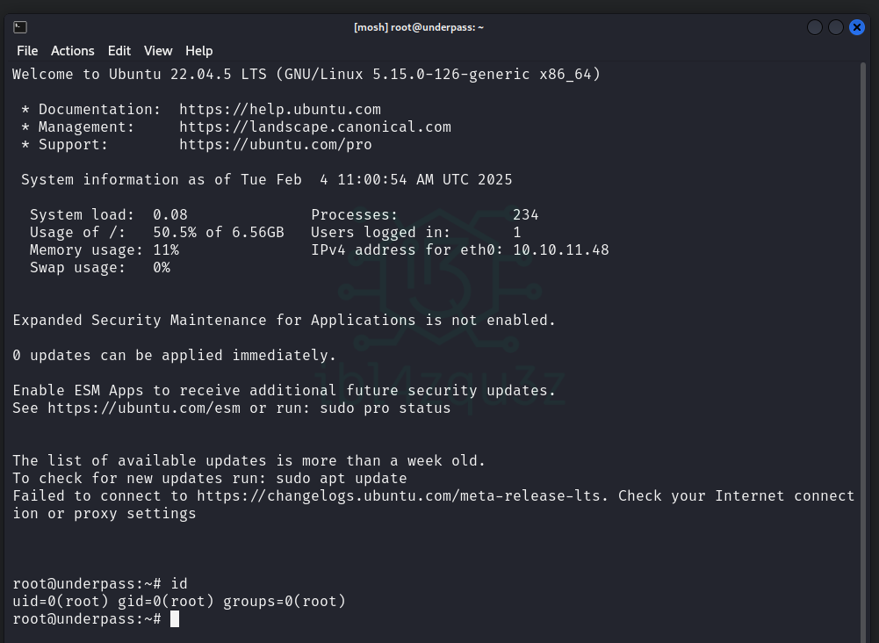The width and height of the screenshot is (879, 643).
Task: Click the sudo apt update text
Action: point(342,479)
